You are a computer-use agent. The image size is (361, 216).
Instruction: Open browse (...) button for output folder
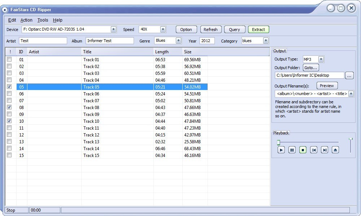349,75
